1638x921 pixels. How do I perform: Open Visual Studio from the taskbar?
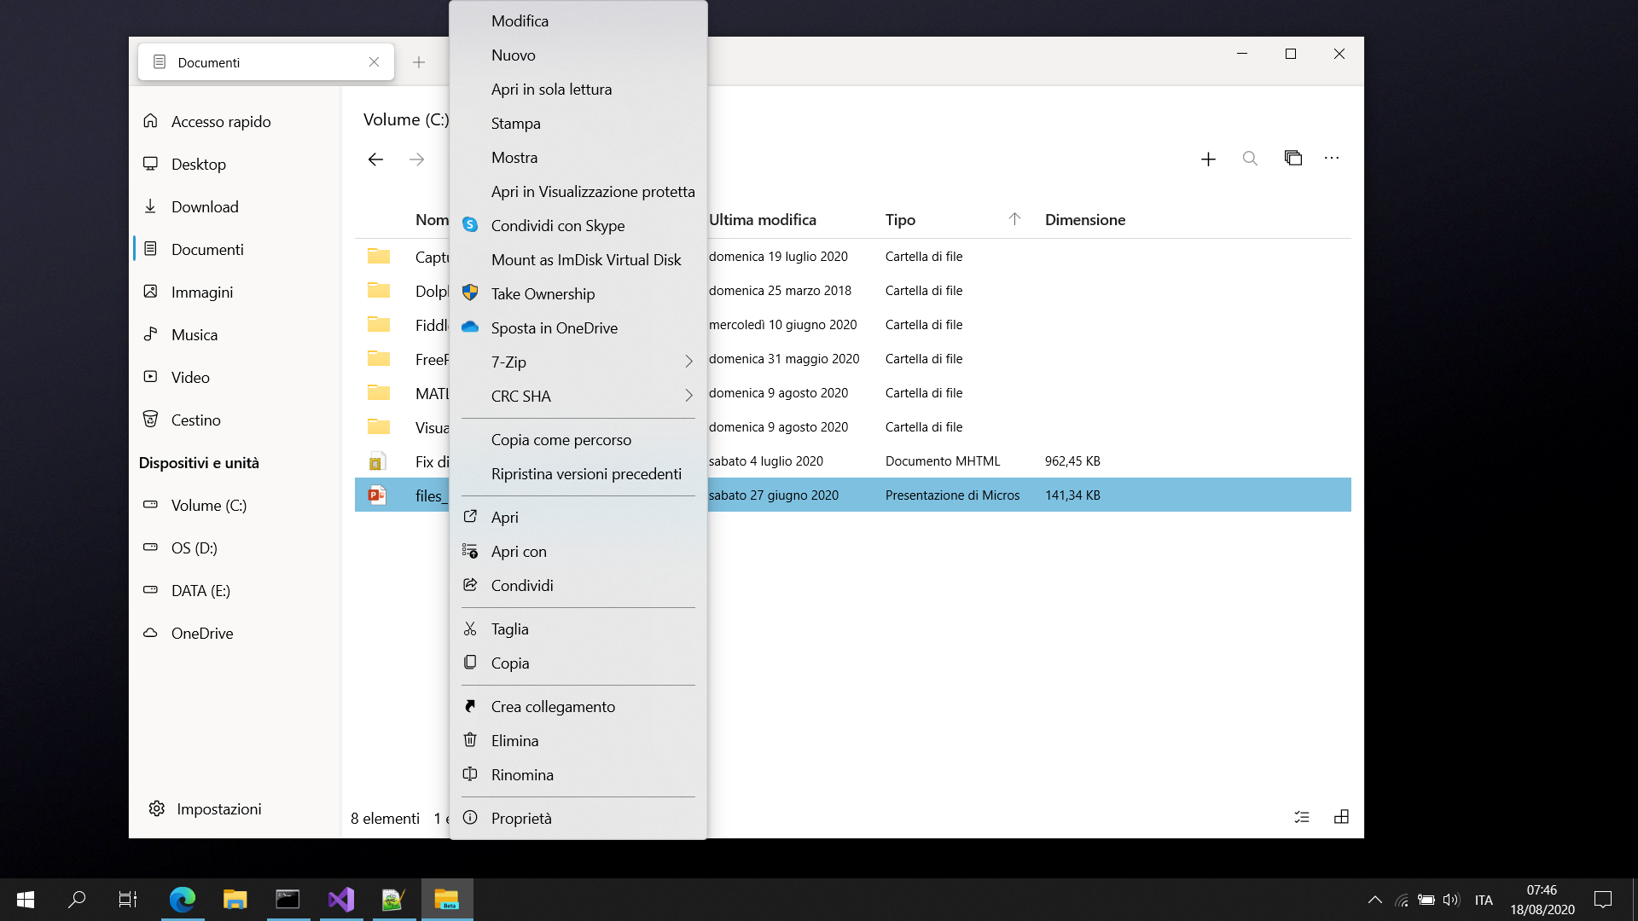tap(340, 899)
